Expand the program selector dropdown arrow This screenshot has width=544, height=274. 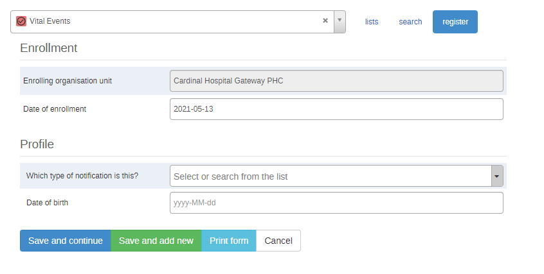340,21
